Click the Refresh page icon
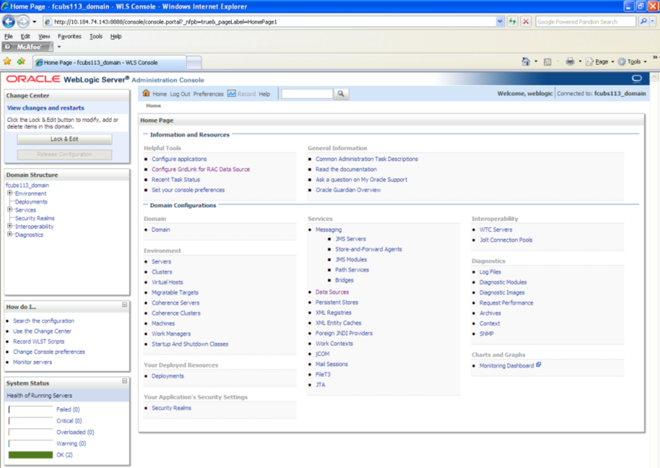The height and width of the screenshot is (468, 660). pyautogui.click(x=512, y=21)
